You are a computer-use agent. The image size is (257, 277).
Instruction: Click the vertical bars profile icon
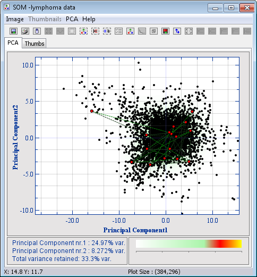(x=142, y=31)
